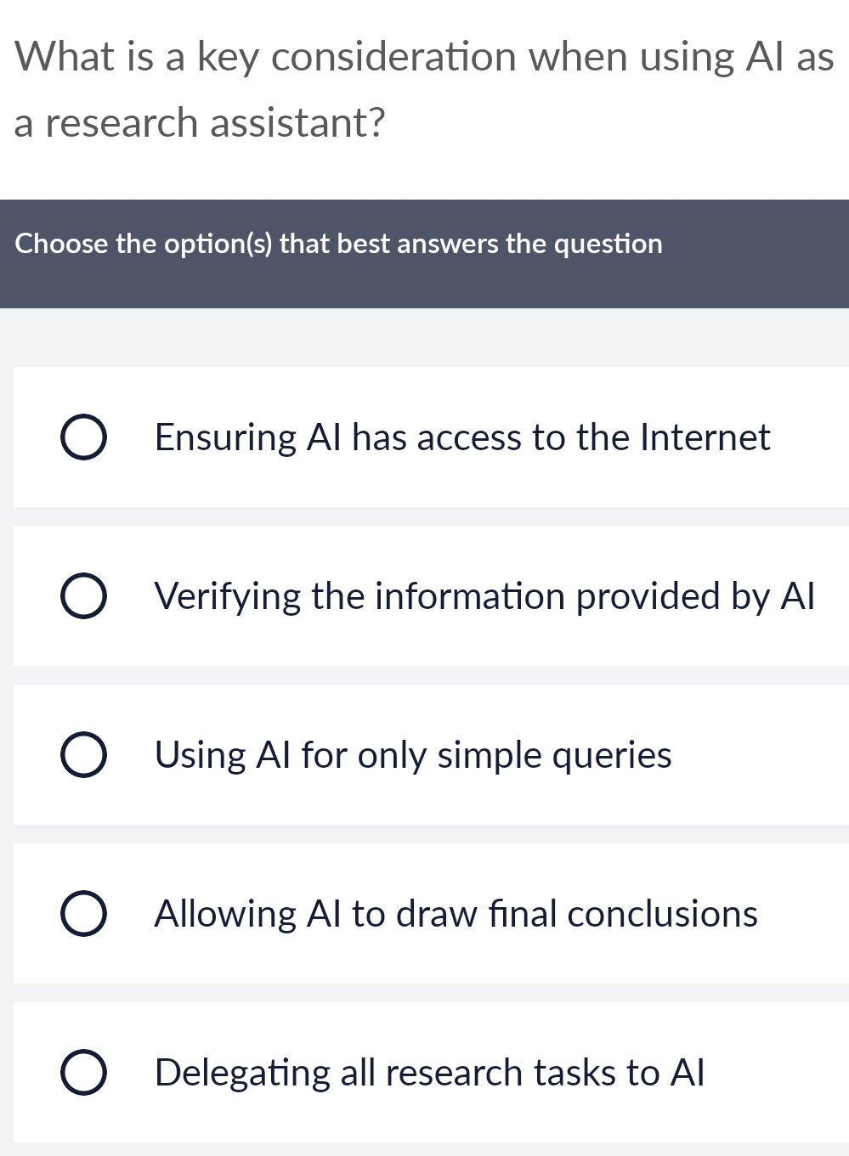Select the radio button for "Delegating all research tasks to AI"
The height and width of the screenshot is (1156, 849).
[x=82, y=1073]
